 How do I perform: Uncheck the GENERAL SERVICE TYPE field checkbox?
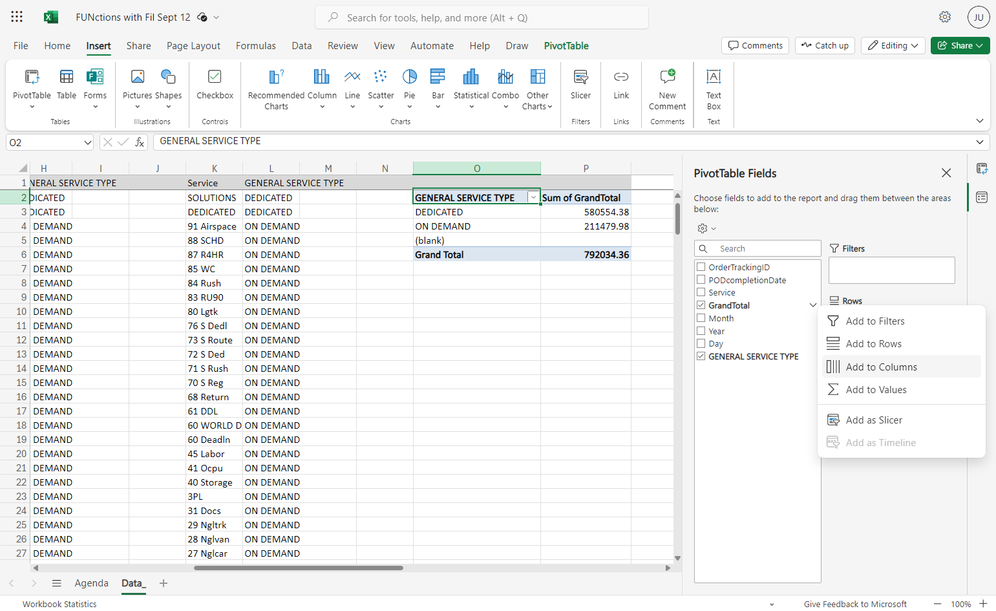pyautogui.click(x=701, y=356)
